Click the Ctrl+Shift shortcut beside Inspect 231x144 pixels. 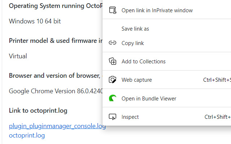[218, 117]
